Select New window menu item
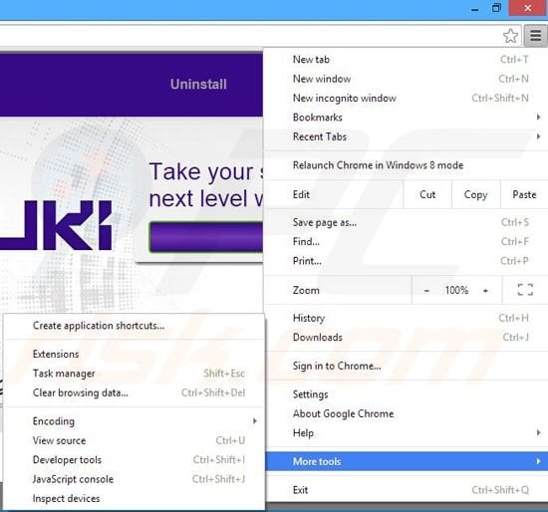Viewport: 548px width, 512px height. click(x=407, y=79)
